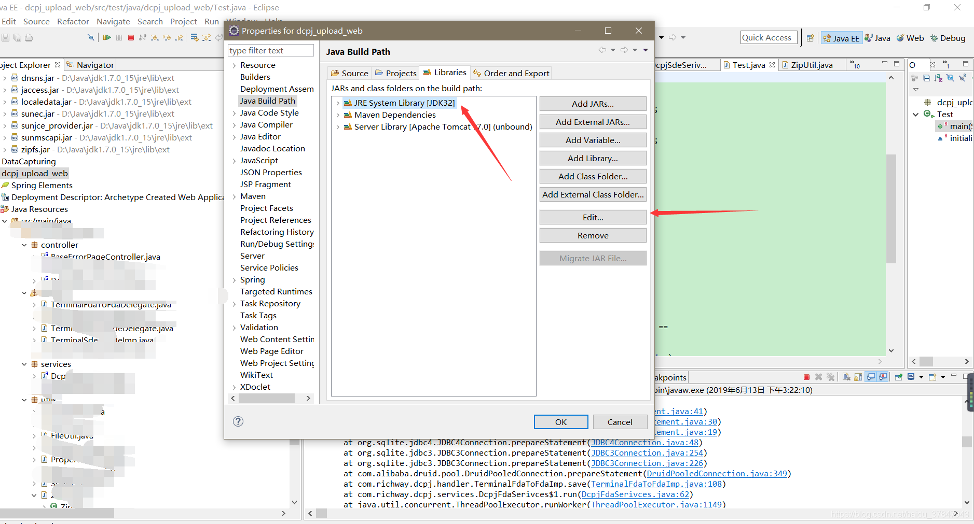974x524 pixels.
Task: Terminate the debug session with the red stop icon
Action: click(131, 37)
